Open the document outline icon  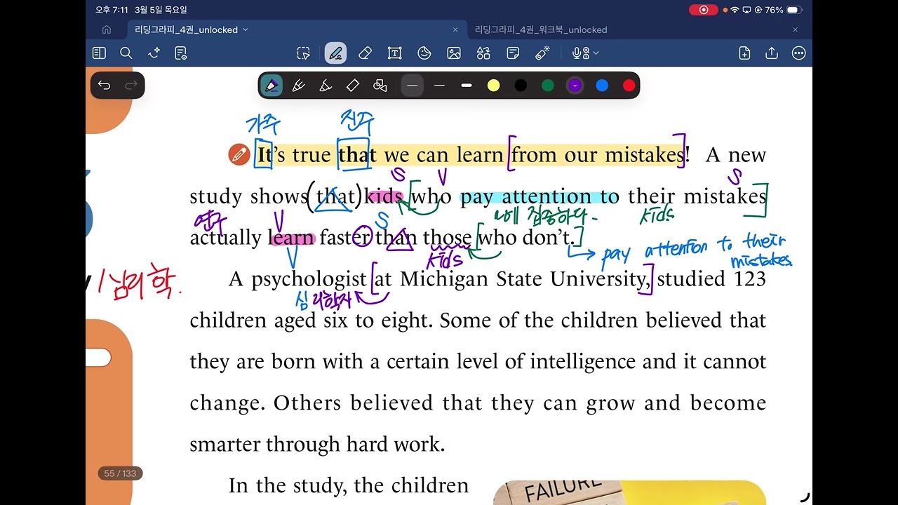181,53
